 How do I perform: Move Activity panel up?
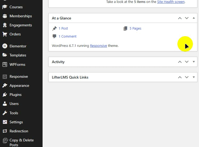point(180,62)
